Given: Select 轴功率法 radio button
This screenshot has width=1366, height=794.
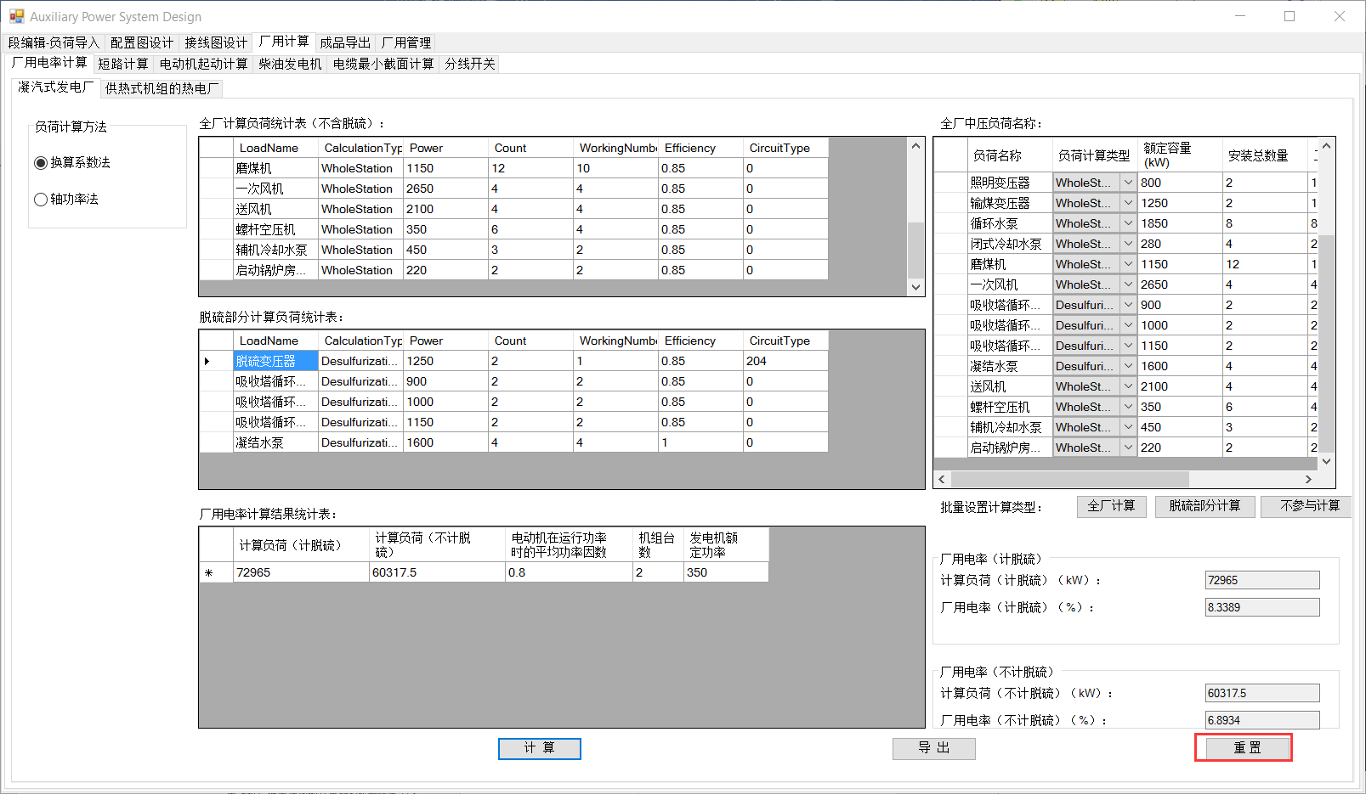Looking at the screenshot, I should tap(41, 200).
